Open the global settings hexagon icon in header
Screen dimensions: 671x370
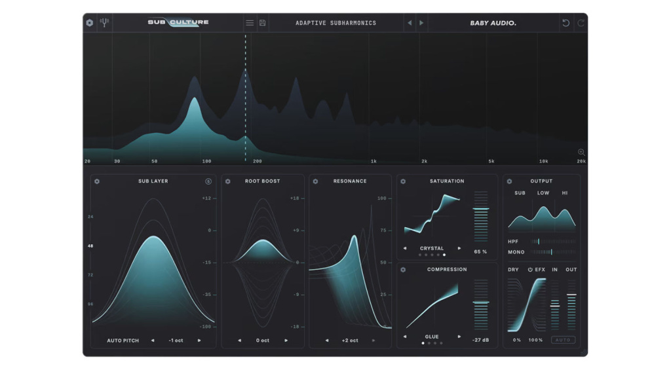coord(89,23)
